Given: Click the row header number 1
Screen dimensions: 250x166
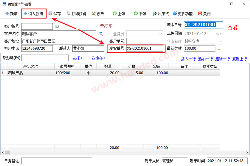Looking at the screenshot, I should [4, 73].
